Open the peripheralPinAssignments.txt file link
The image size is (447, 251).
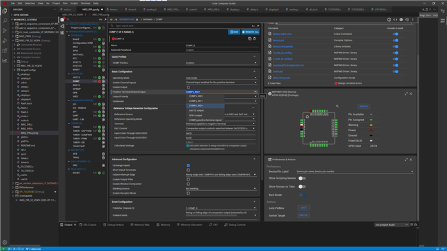[288, 65]
